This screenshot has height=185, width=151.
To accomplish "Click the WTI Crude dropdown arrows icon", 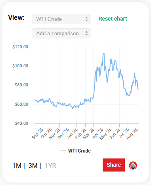I will point(86,19).
